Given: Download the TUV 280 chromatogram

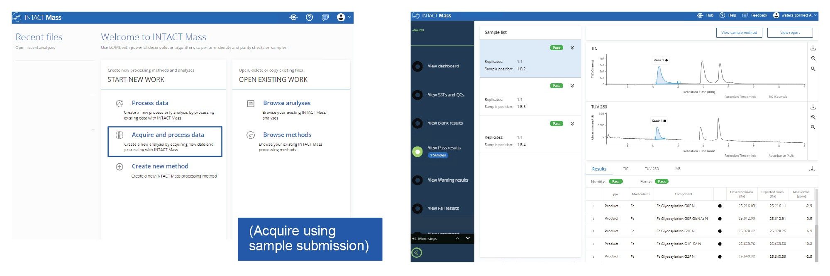Looking at the screenshot, I should click(813, 107).
